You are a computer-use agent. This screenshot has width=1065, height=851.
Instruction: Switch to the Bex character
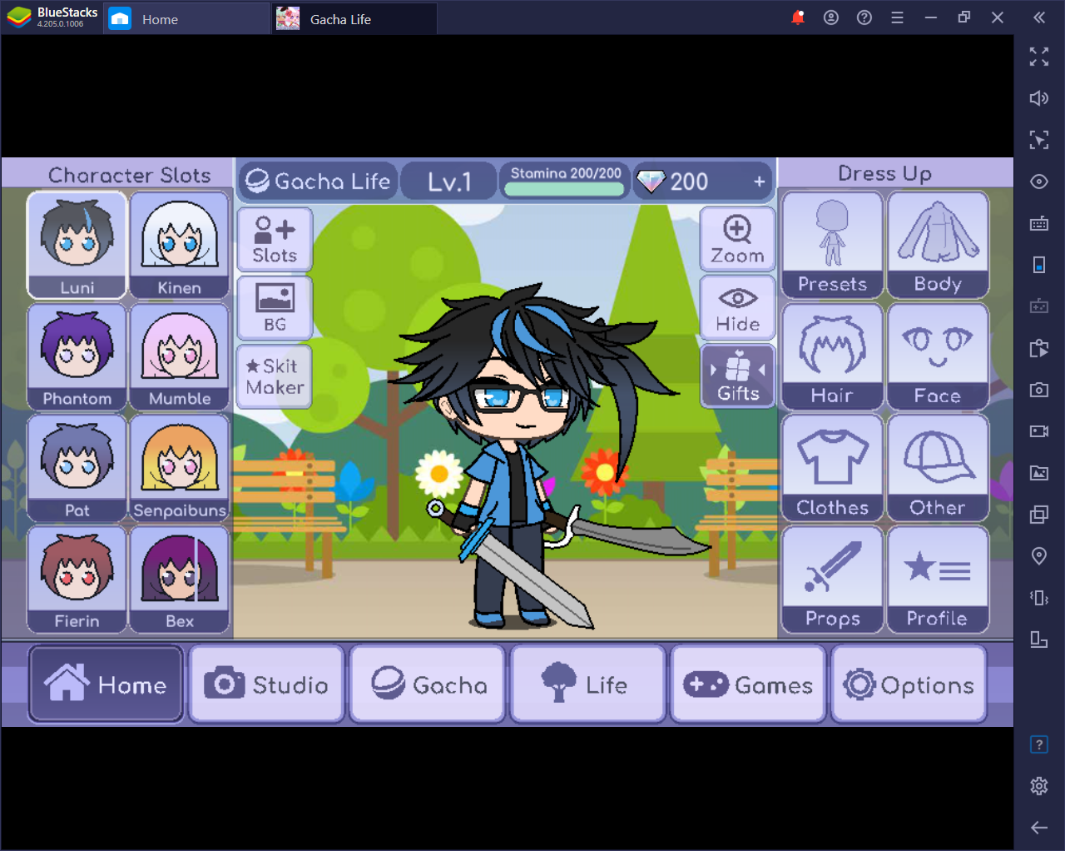coord(180,580)
